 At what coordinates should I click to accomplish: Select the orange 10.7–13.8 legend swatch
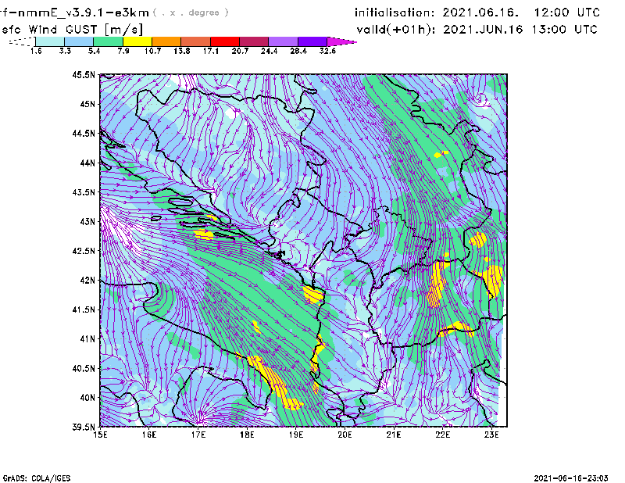pos(166,41)
